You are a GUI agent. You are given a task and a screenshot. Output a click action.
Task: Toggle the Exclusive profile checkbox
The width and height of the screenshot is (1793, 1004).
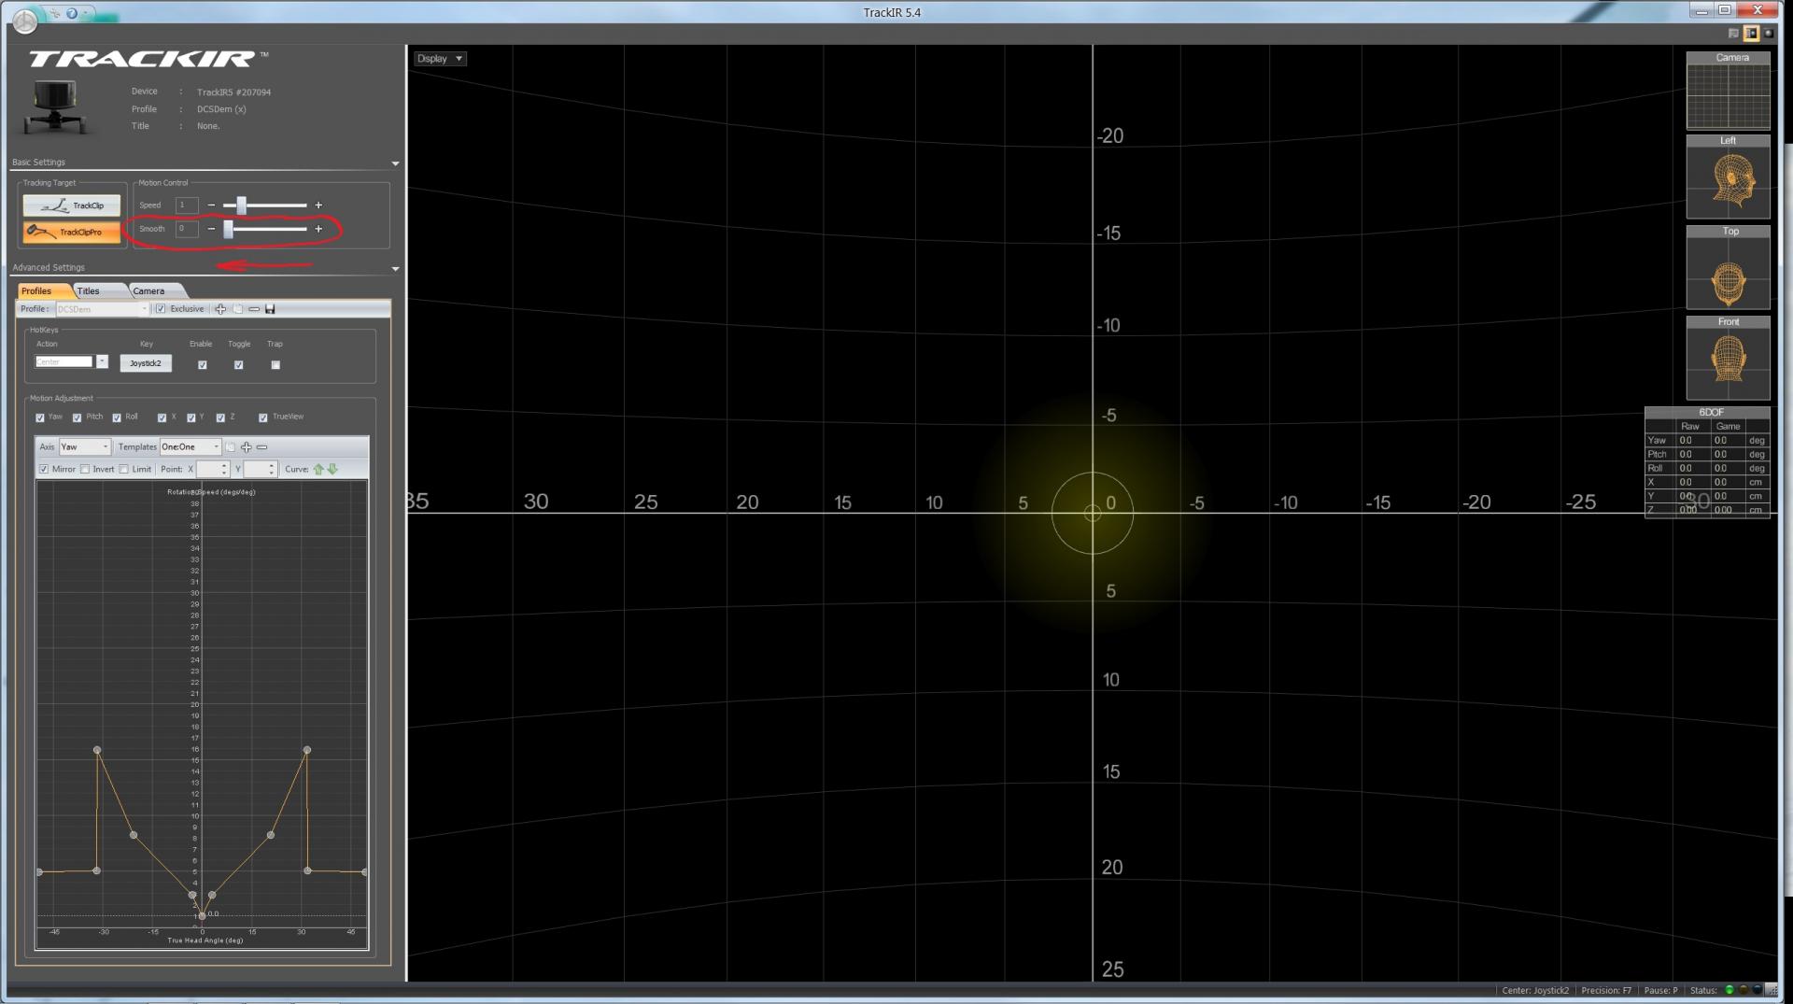click(161, 309)
